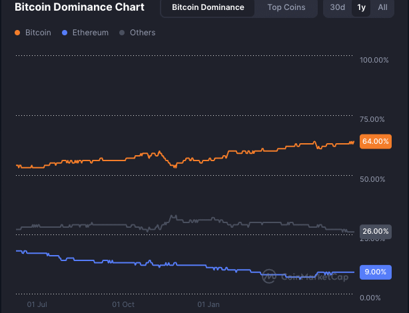Click the orange Bitcoin legend dot
409x313 pixels.
[17, 33]
